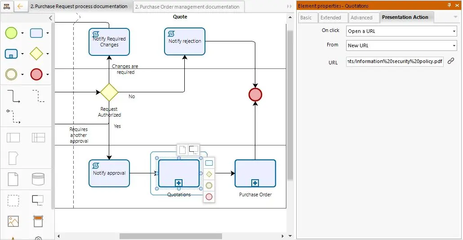463x240 pixels.
Task: Open dropdown arrow next to Task shape
Action: 48,33
